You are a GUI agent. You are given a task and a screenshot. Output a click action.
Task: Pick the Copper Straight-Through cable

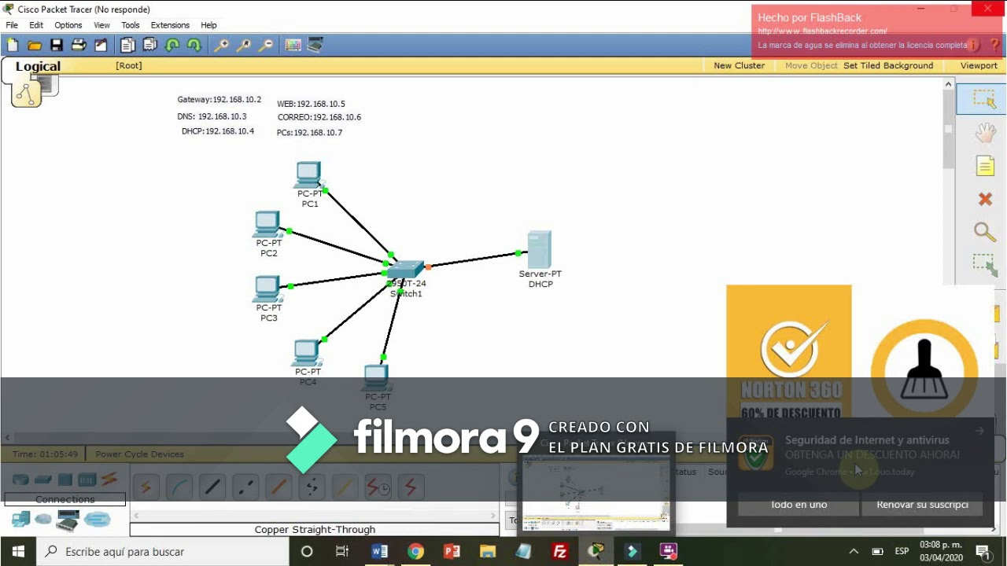(x=212, y=487)
